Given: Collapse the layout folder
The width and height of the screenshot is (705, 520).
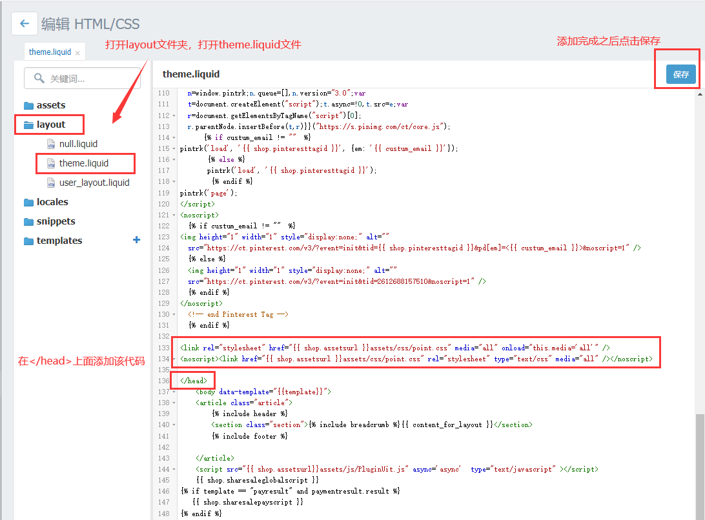Looking at the screenshot, I should coord(51,125).
